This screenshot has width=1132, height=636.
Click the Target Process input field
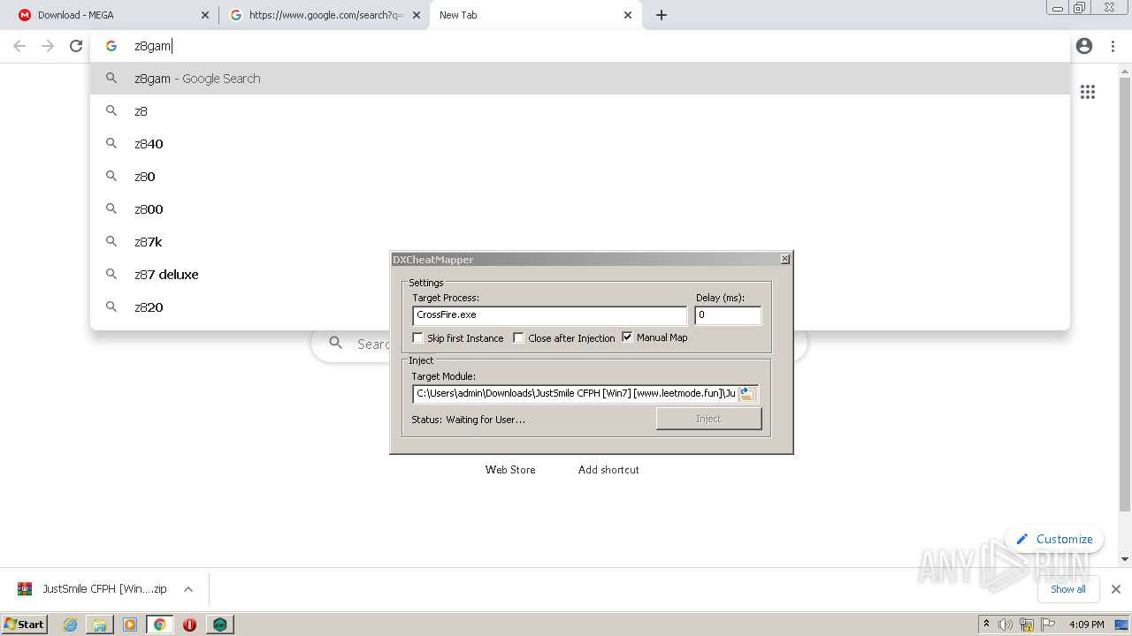[x=549, y=315]
